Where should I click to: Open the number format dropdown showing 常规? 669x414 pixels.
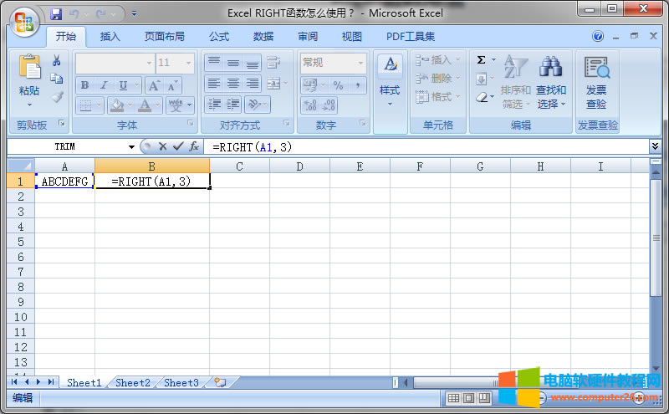pos(361,63)
